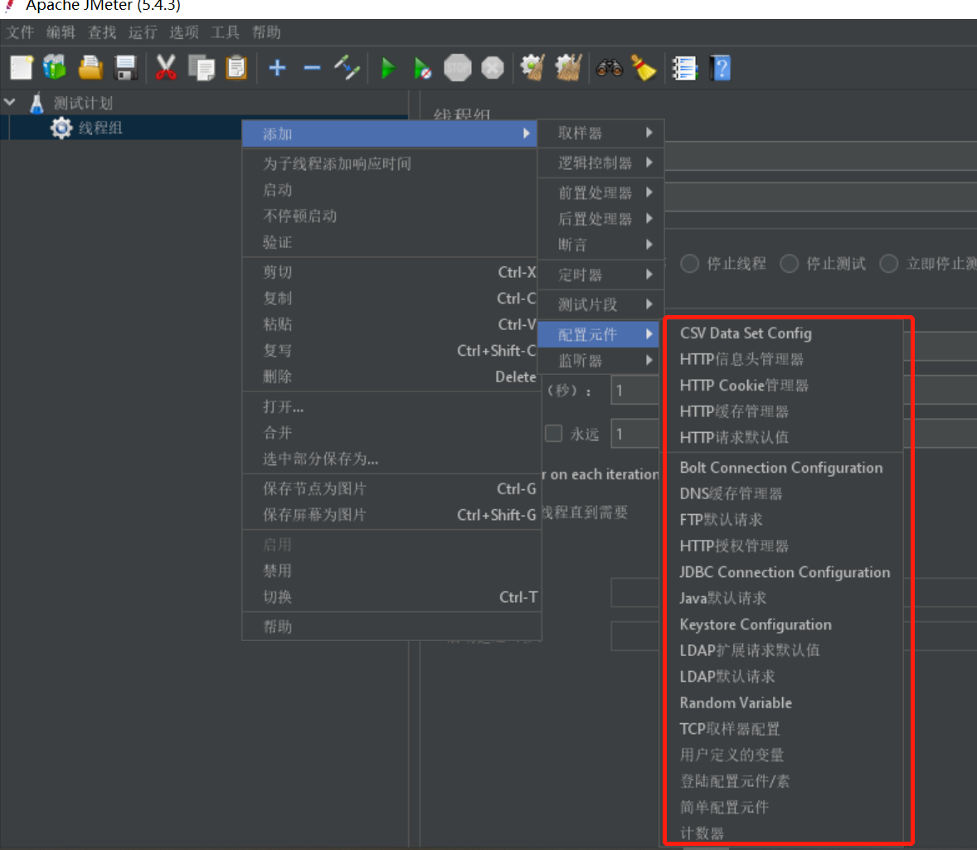Image resolution: width=977 pixels, height=850 pixels.
Task: Select the 立即停止测试 radio button
Action: click(x=888, y=264)
